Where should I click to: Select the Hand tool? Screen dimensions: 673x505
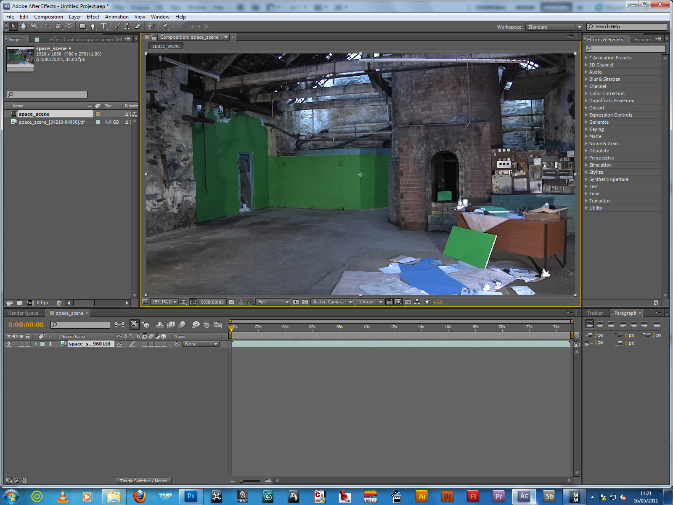[x=24, y=27]
